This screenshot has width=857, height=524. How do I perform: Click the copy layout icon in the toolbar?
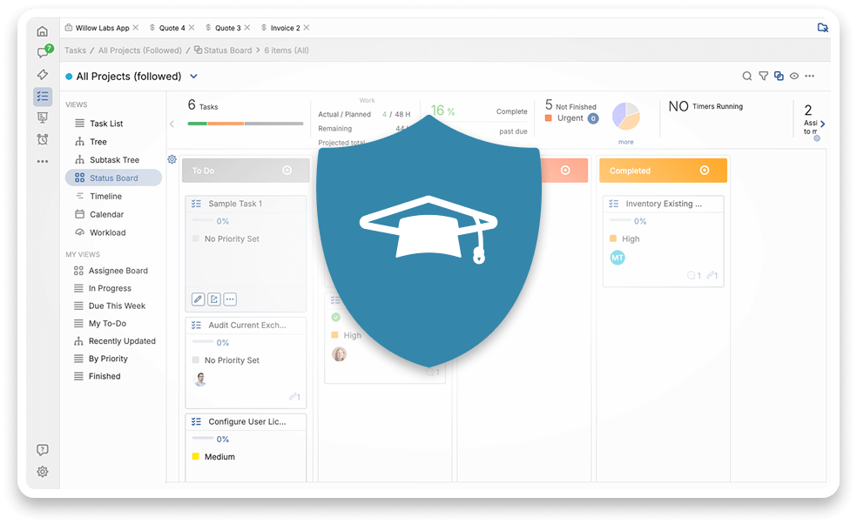tap(779, 76)
